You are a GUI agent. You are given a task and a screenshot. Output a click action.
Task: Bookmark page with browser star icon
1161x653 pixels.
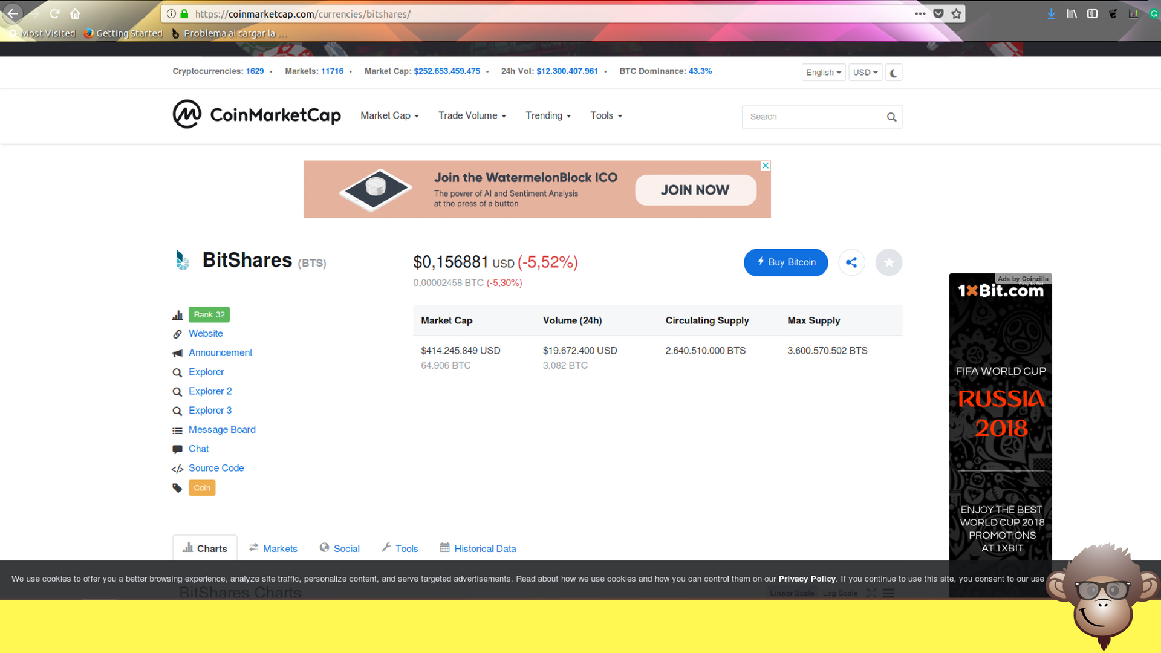[956, 14]
